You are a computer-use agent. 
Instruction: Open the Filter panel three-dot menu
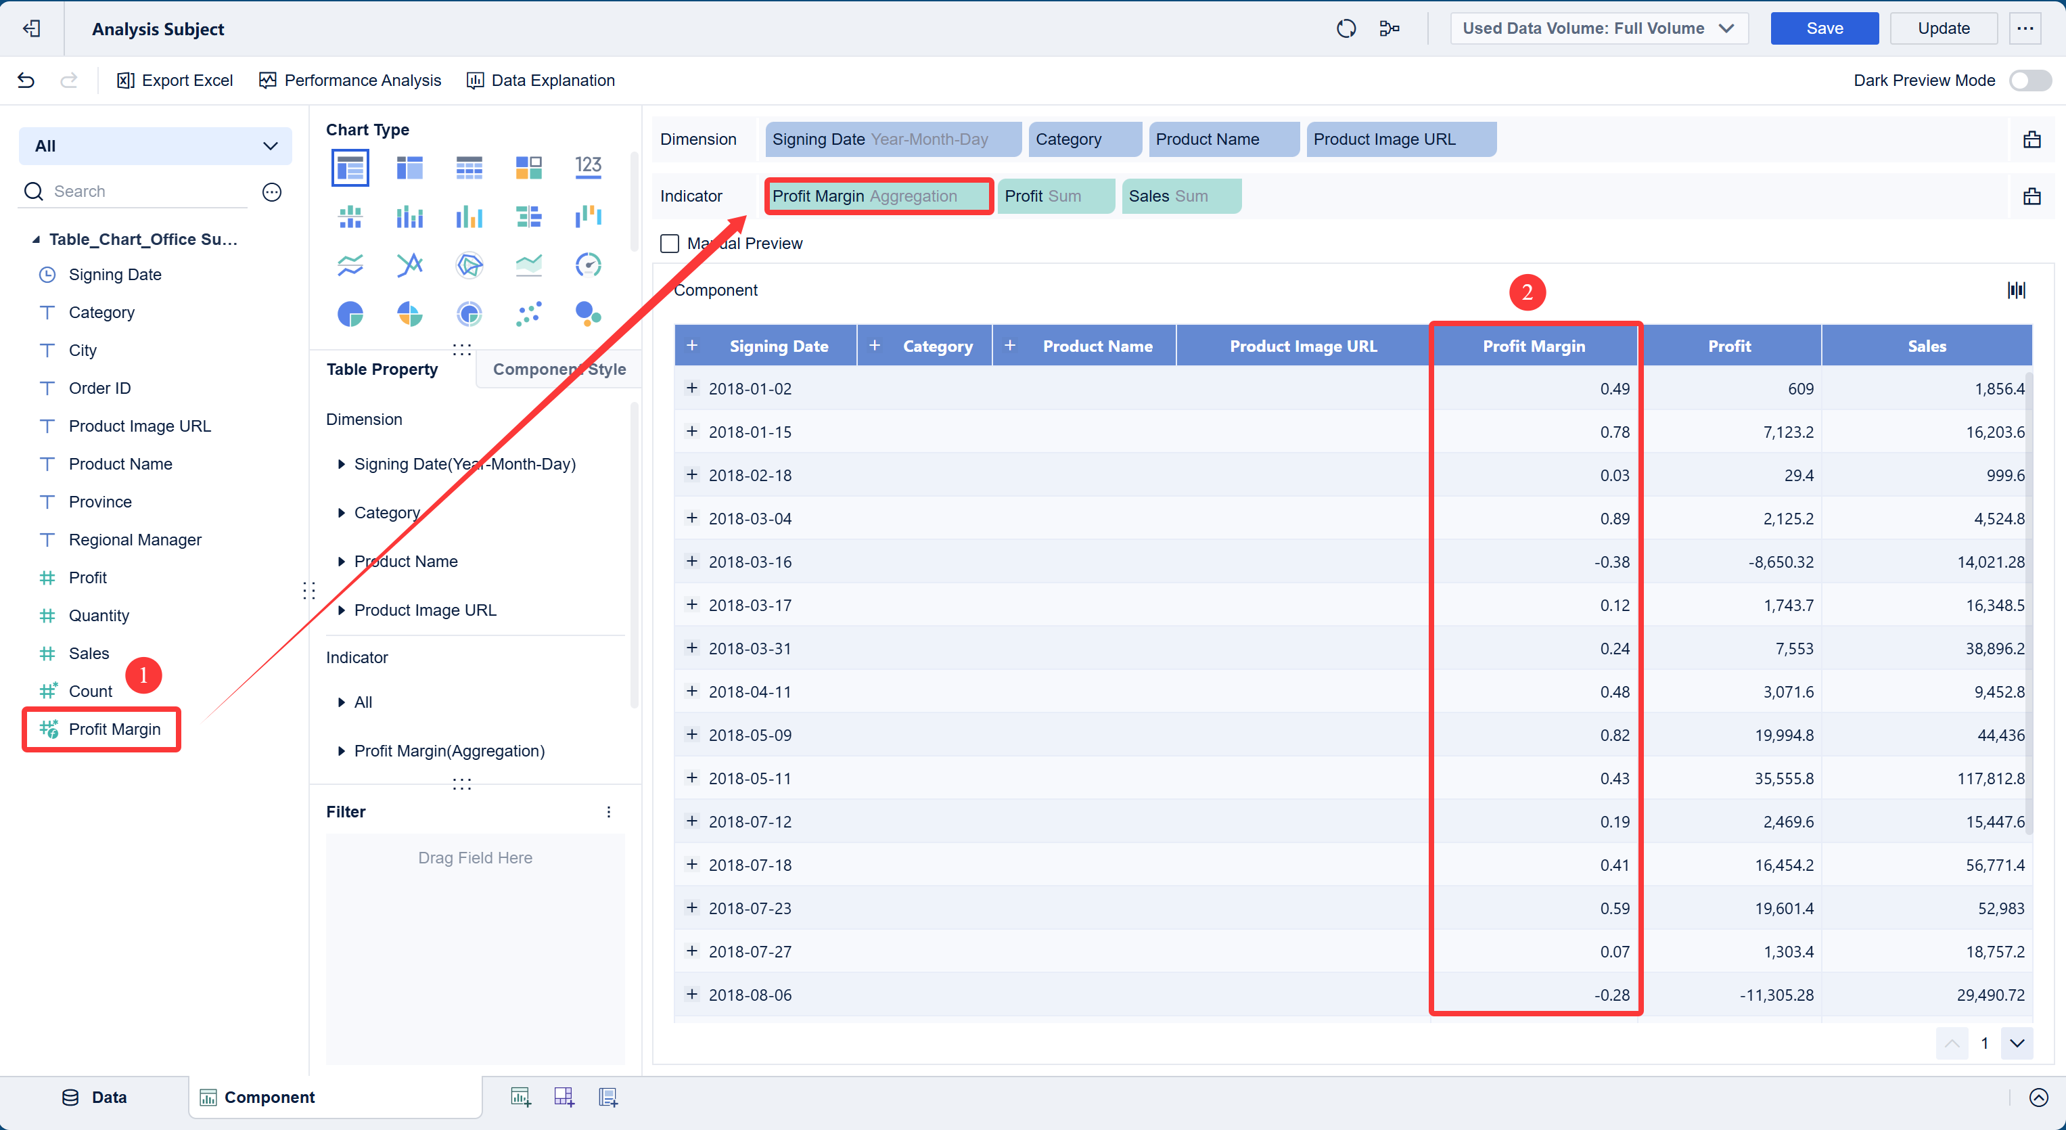pyautogui.click(x=609, y=811)
